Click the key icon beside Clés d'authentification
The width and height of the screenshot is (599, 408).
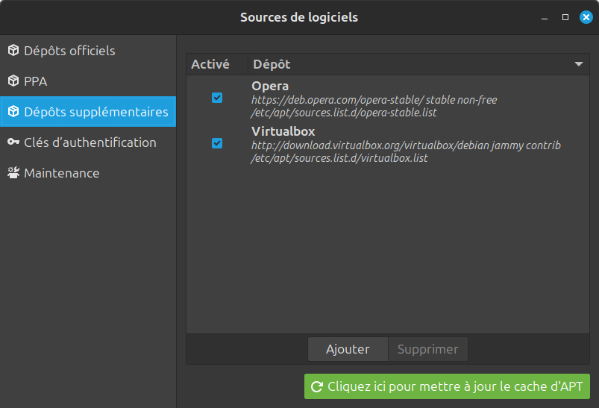click(x=13, y=142)
